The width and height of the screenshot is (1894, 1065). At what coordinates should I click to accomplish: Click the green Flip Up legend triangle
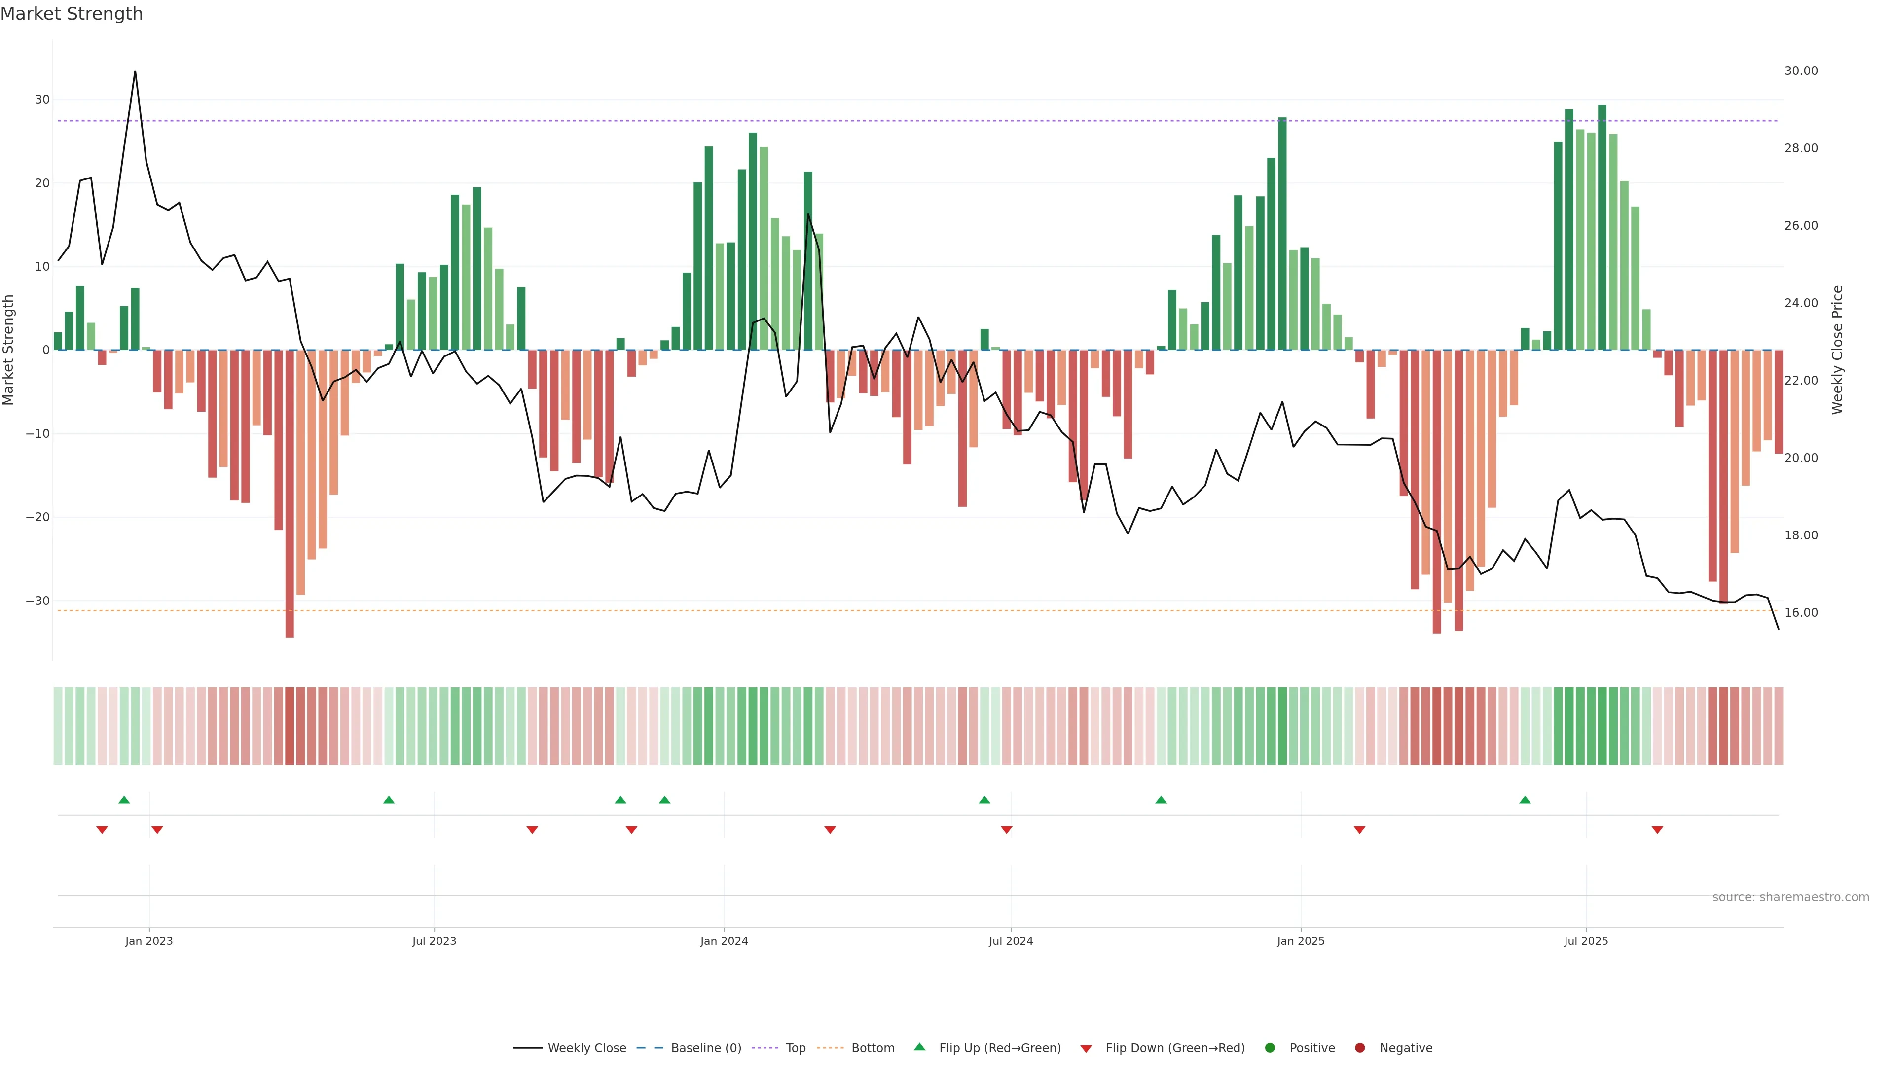[x=919, y=1047]
